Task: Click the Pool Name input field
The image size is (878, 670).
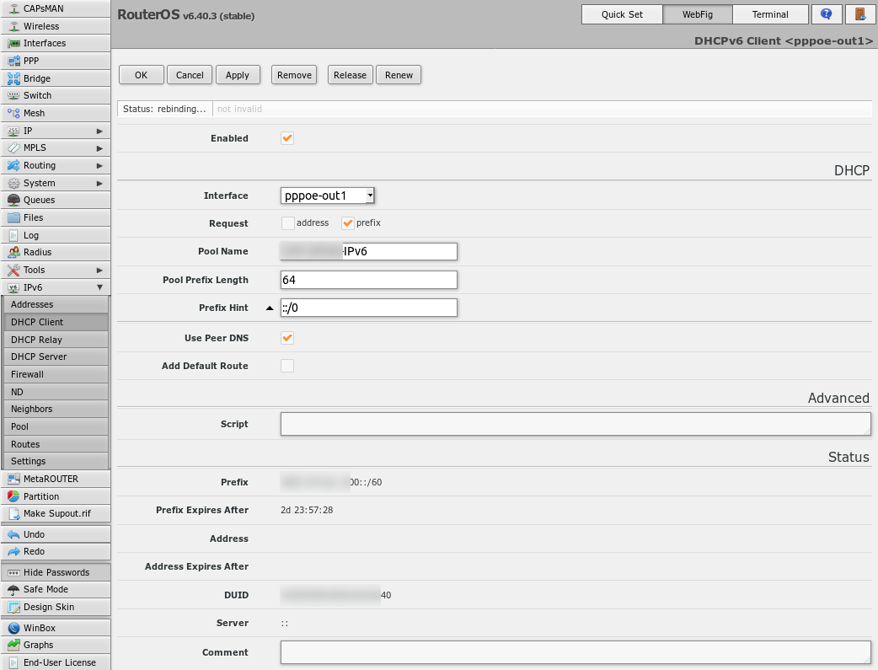Action: pos(369,251)
